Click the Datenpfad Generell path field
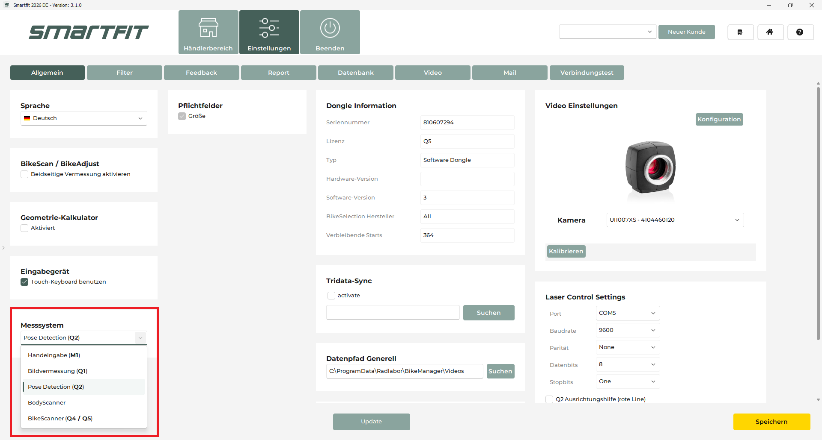Screen dimensions: 822x440 tap(405, 371)
